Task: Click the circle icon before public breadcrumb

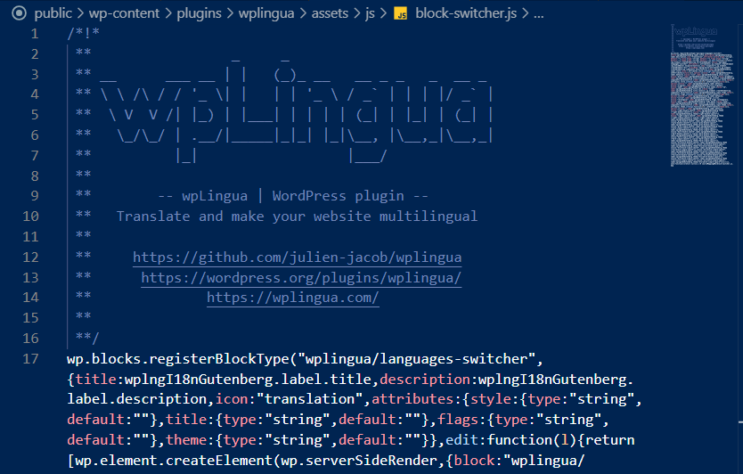Action: click(19, 13)
